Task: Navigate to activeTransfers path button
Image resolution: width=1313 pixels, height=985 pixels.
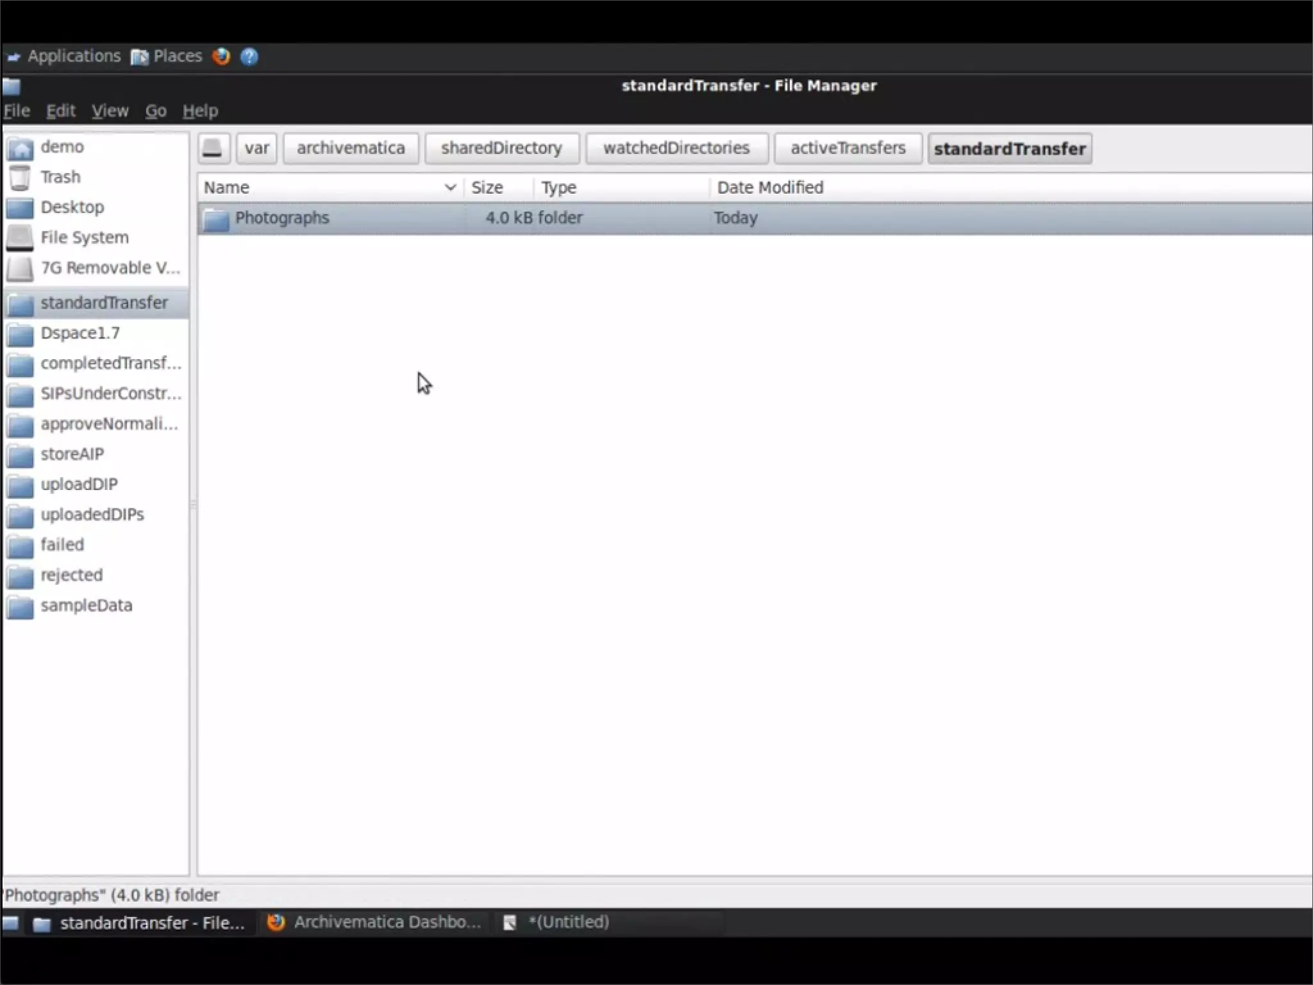Action: point(848,148)
